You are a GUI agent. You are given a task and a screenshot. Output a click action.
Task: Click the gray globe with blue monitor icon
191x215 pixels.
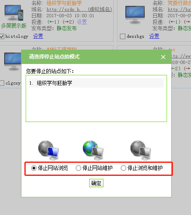pyautogui.click(x=48, y=150)
